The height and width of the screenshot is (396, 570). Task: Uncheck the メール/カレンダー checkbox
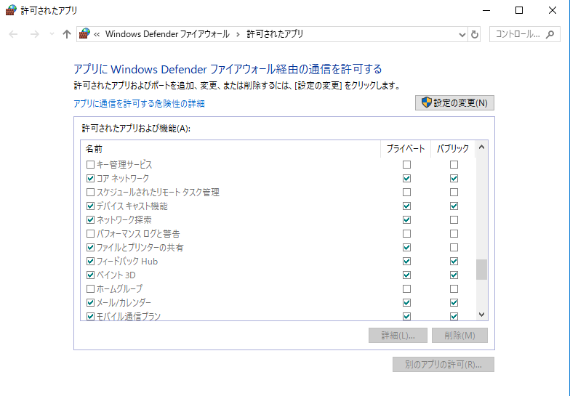[x=90, y=302]
